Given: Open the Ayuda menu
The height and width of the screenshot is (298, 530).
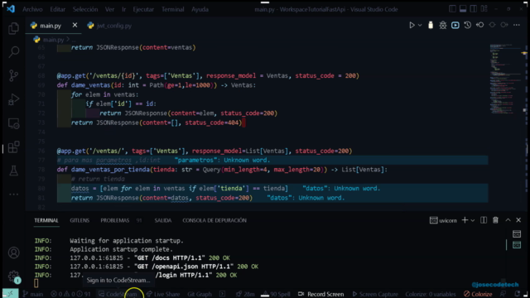Looking at the screenshot, I should [200, 9].
